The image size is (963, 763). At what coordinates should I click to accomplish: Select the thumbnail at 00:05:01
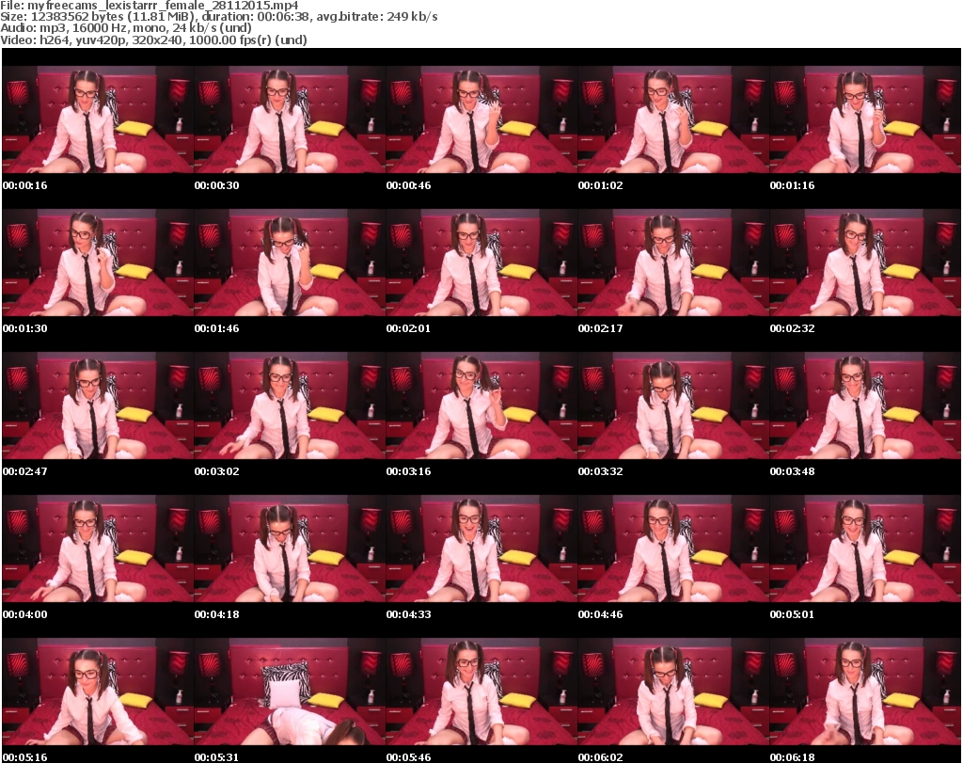click(865, 549)
